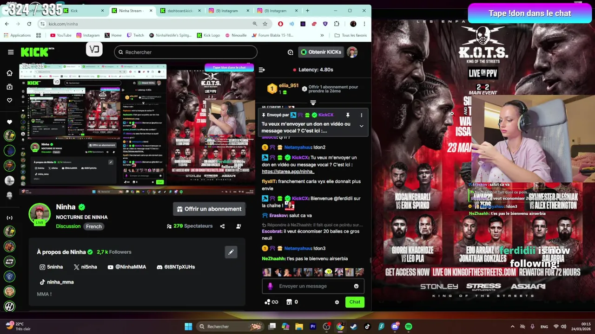Screen dimensions: 595x334
Task: Open Netanyahuu's profile from !don3 message
Action: click(297, 248)
